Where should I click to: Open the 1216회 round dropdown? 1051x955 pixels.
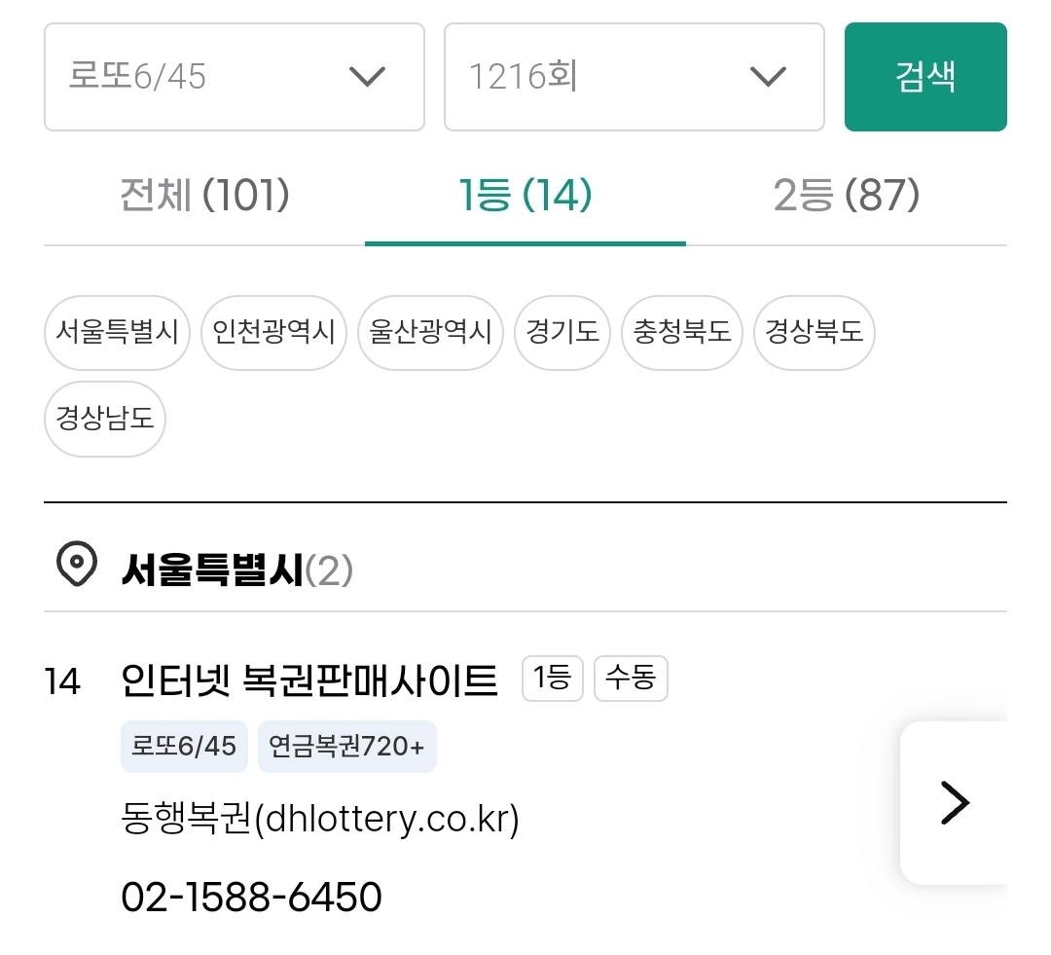tap(634, 77)
